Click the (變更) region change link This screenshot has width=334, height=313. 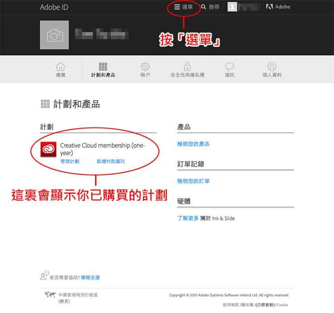(x=64, y=301)
